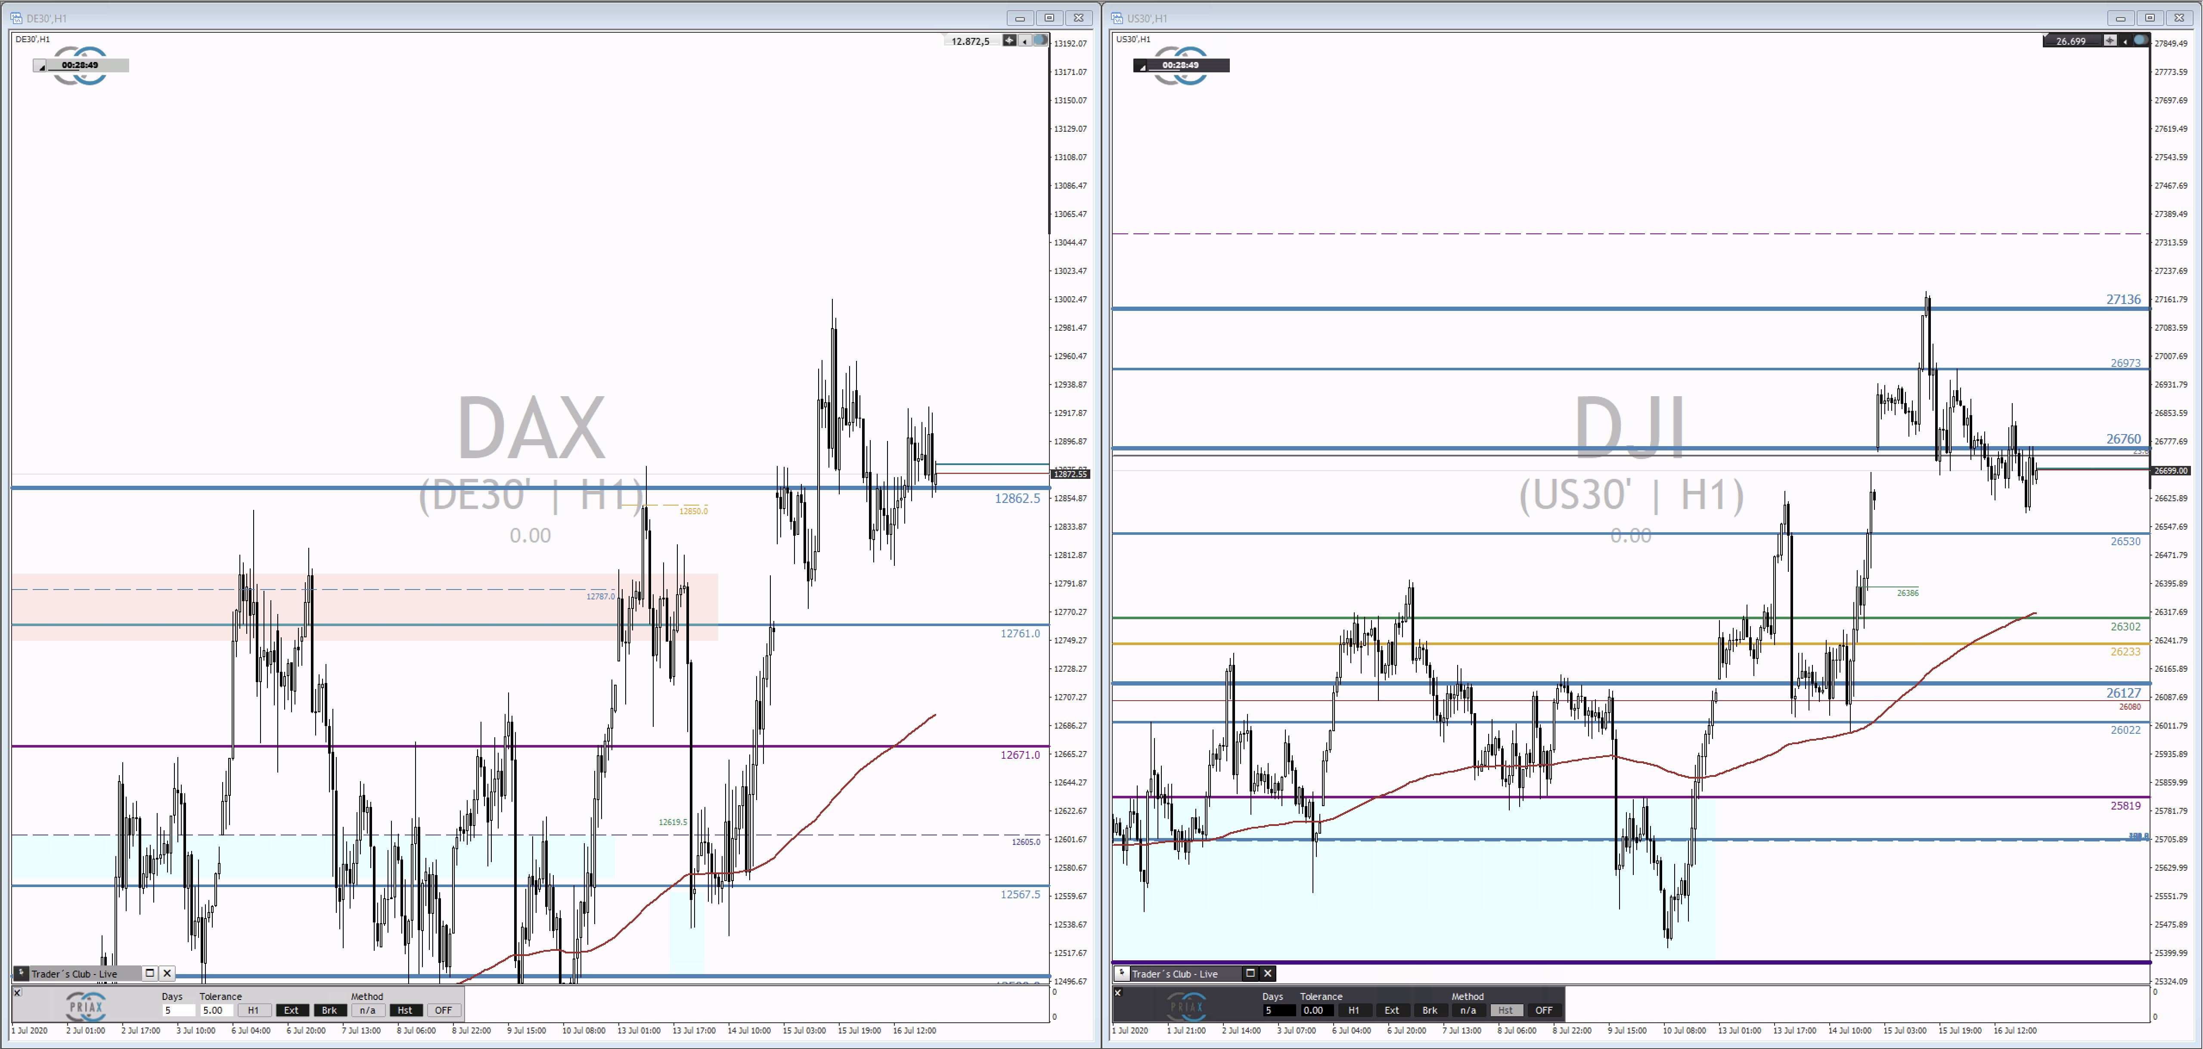
Task: Toggle OFF button in DE30 toolbar
Action: click(443, 1011)
